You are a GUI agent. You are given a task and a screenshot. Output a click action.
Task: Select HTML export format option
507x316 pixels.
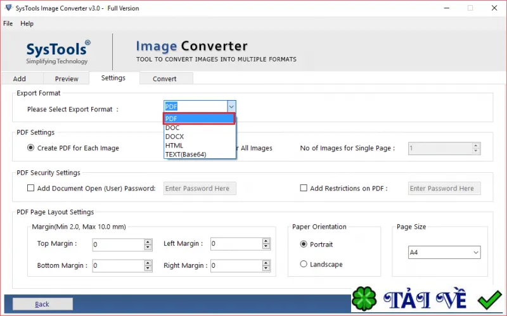200,146
